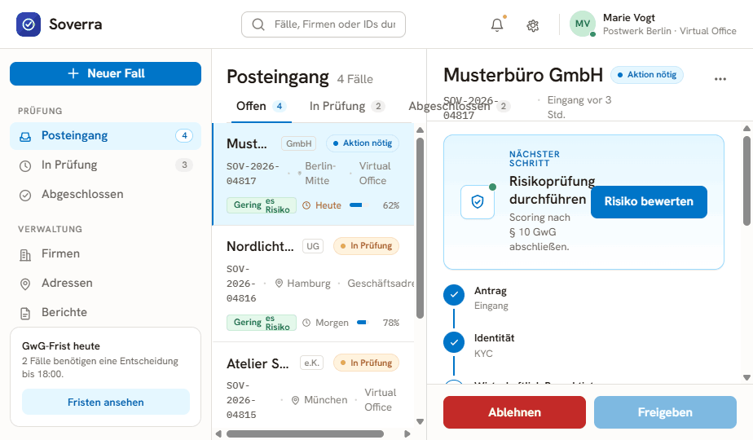This screenshot has width=753, height=440.
Task: Click the pin icon next to Hamburg
Action: pyautogui.click(x=279, y=284)
